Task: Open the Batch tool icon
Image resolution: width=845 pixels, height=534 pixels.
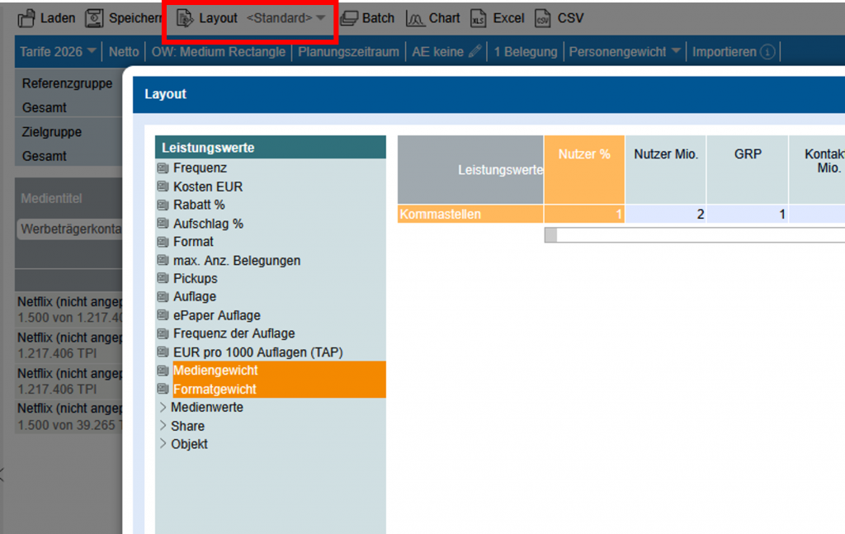Action: pos(349,17)
